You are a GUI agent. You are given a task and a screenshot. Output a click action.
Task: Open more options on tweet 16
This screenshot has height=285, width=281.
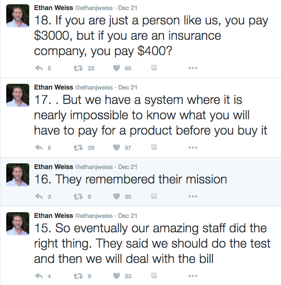tap(193, 196)
